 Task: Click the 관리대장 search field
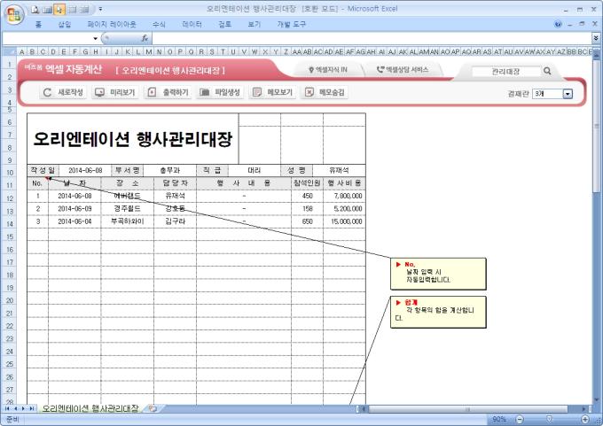pos(506,72)
